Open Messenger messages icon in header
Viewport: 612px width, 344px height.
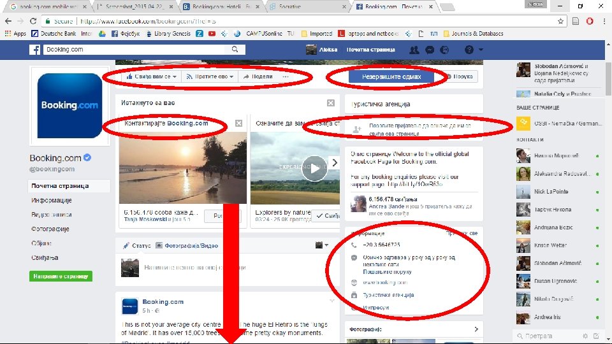click(x=429, y=50)
